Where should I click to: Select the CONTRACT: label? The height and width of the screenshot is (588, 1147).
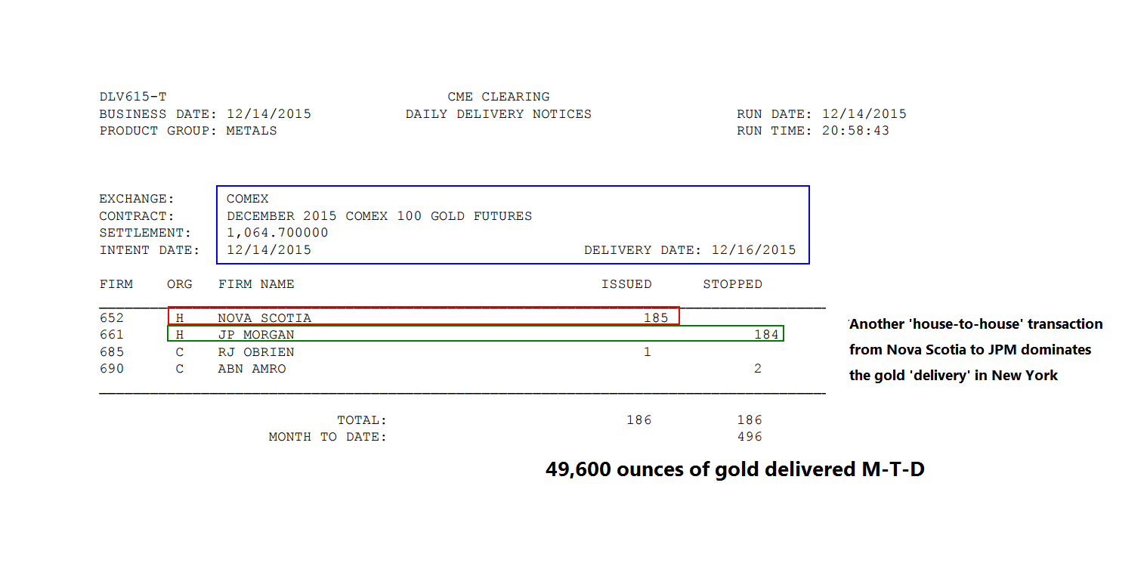(137, 216)
